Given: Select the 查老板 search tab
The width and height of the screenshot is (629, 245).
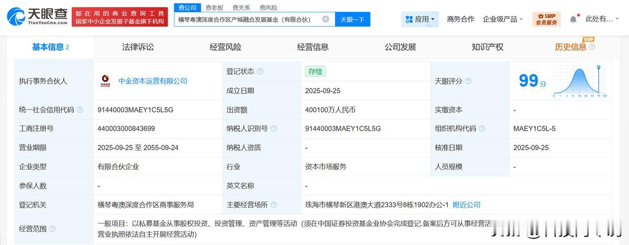Looking at the screenshot, I should point(214,7).
